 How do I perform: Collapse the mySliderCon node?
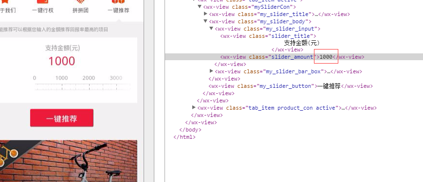click(x=200, y=7)
